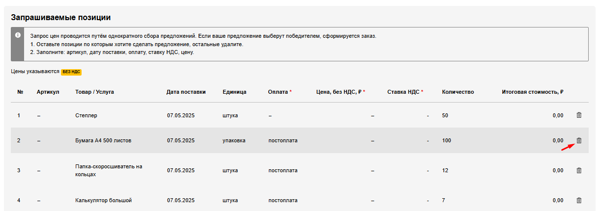Open payment field for Степлер row

(270, 115)
